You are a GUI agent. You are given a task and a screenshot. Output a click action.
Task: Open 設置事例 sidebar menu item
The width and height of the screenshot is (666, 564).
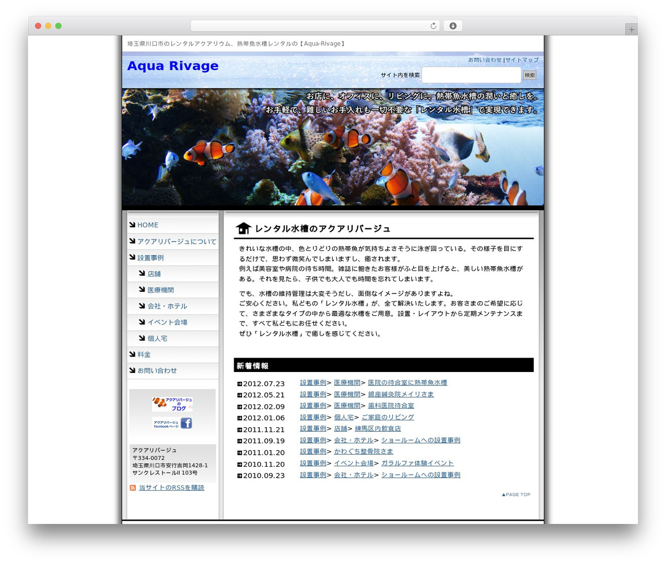click(x=150, y=258)
